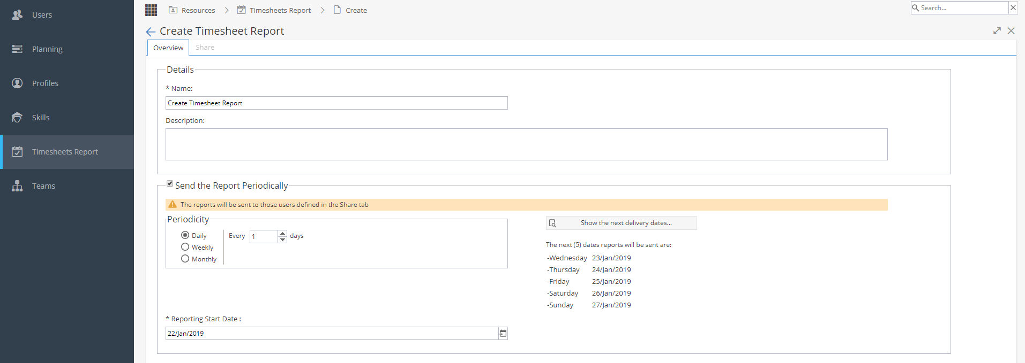
Task: Open Profiles in the sidebar
Action: click(x=67, y=83)
